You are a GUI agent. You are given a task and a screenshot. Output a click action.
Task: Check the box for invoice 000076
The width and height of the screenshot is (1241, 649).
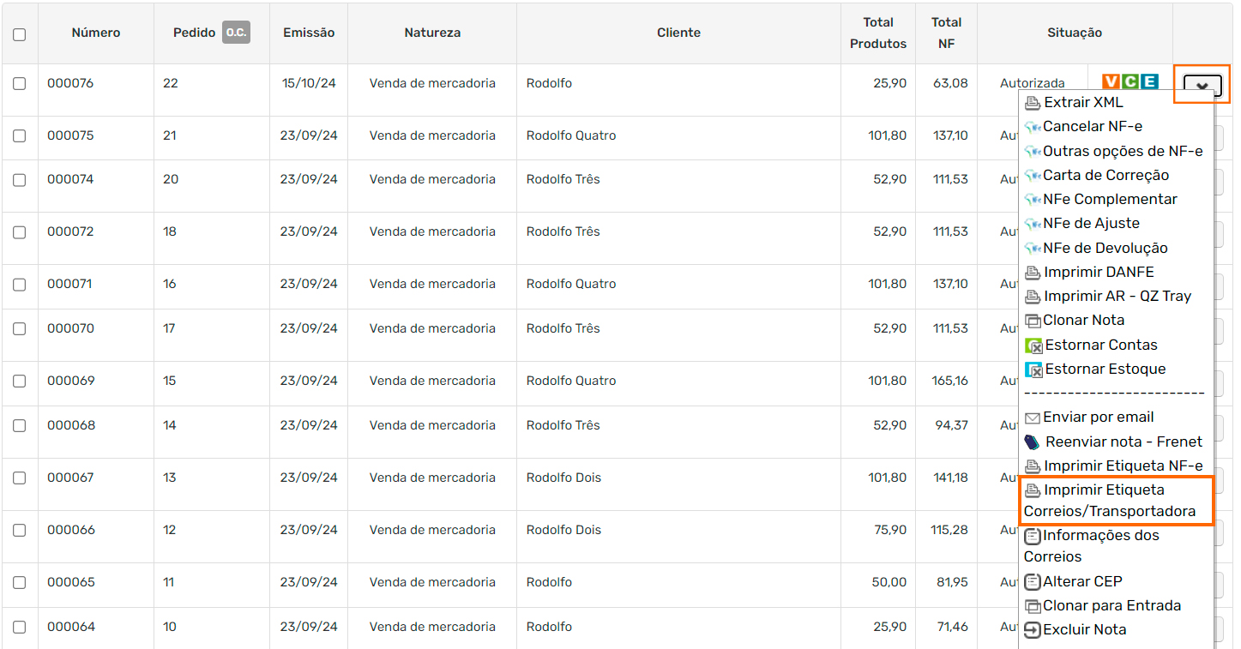(x=20, y=84)
